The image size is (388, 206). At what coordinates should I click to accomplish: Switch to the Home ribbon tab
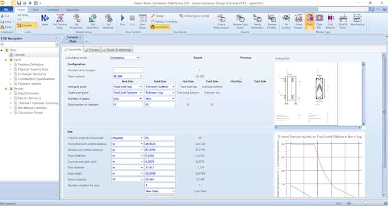pos(21,10)
